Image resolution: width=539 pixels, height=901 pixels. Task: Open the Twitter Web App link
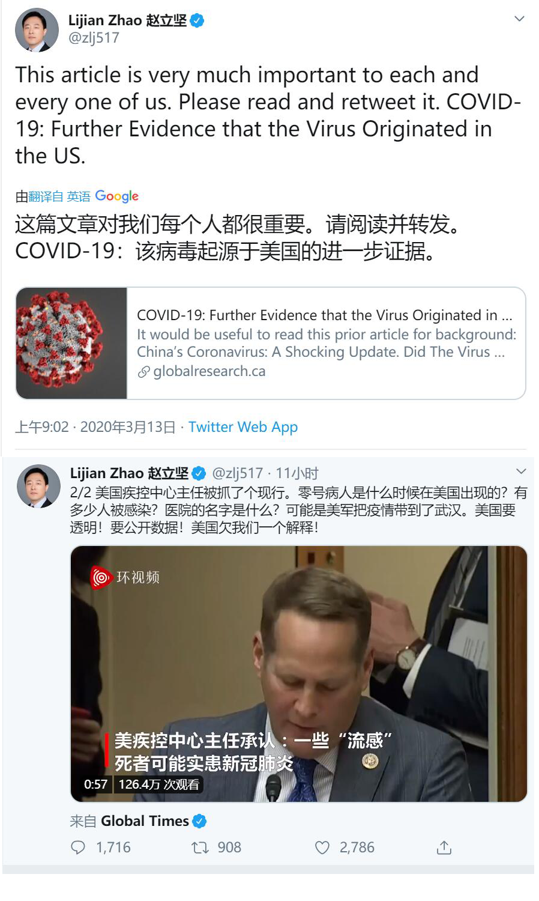(x=243, y=427)
